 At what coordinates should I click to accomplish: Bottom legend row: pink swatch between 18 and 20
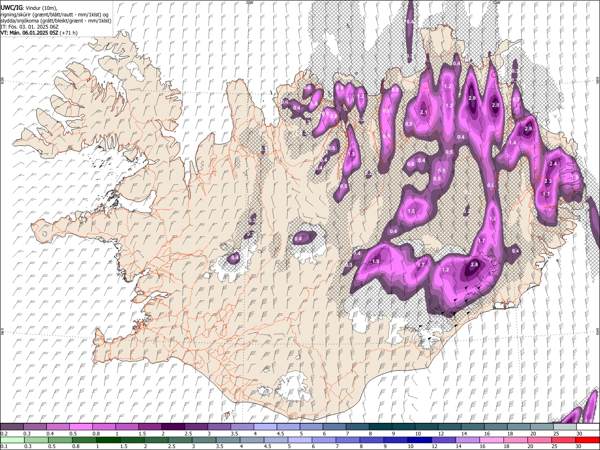pyautogui.click(x=516, y=440)
